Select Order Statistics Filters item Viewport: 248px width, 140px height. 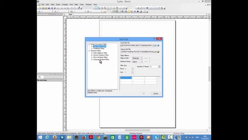click(x=100, y=53)
